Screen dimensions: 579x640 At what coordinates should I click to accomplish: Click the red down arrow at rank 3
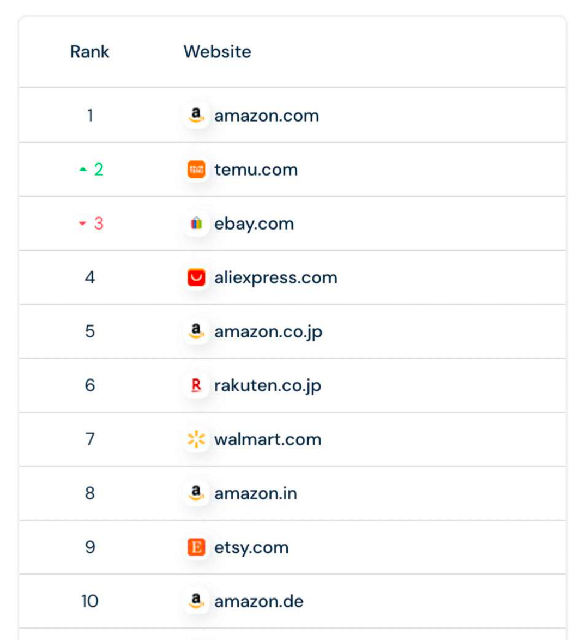(83, 224)
